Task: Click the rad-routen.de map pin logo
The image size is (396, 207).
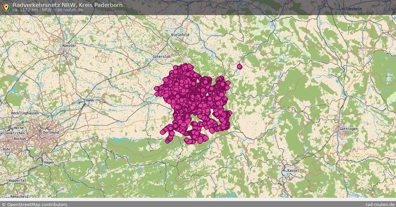Action: pyautogui.click(x=6, y=7)
